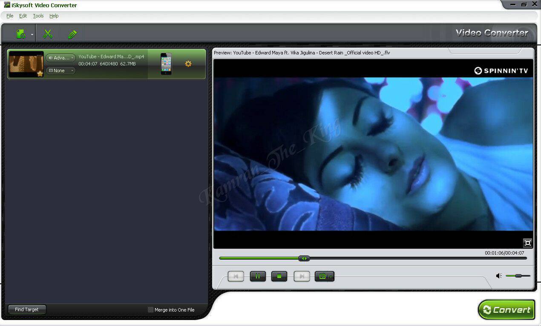541x326 pixels.
Task: Click the 640X480 resolution text
Action: pyautogui.click(x=109, y=64)
